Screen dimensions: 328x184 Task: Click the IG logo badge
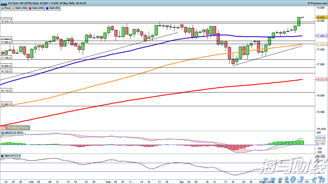coord(3,128)
